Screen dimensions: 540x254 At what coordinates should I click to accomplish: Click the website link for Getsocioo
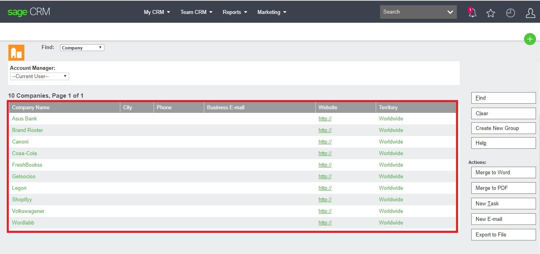[325, 176]
